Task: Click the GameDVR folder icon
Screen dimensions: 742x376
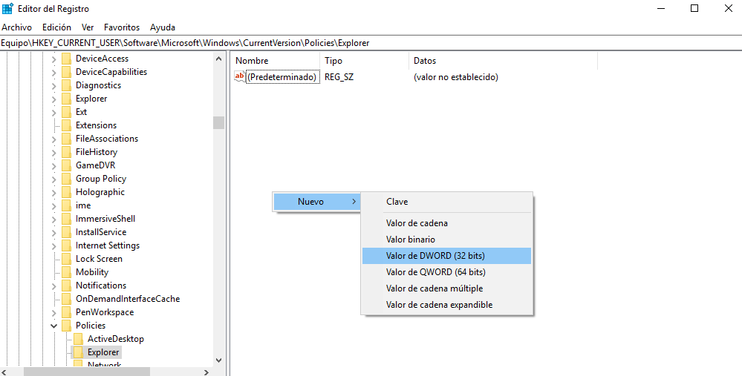Action: (66, 166)
